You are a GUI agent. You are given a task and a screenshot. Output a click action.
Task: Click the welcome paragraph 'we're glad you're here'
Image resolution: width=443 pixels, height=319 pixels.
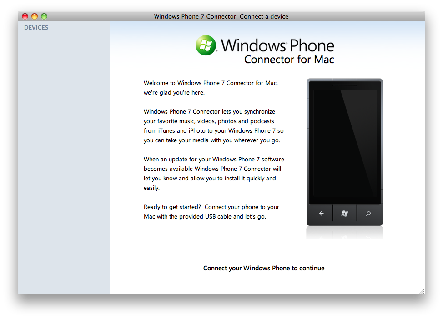[211, 88]
